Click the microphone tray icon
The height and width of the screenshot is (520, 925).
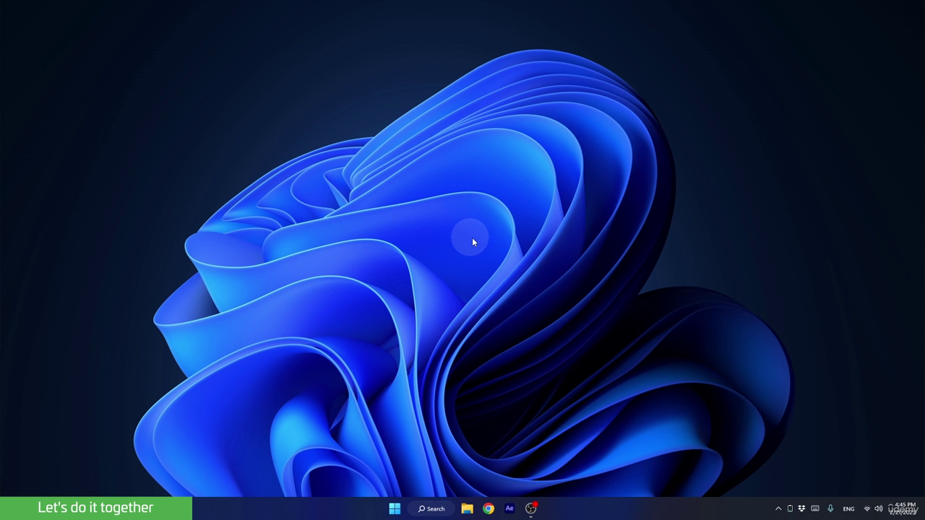[830, 508]
